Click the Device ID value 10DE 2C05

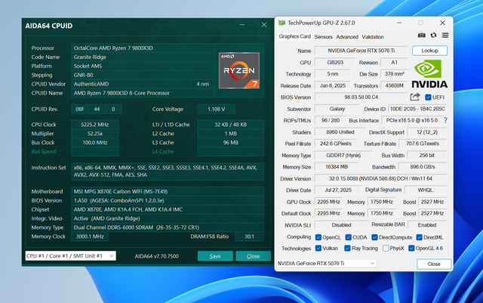coord(417,109)
